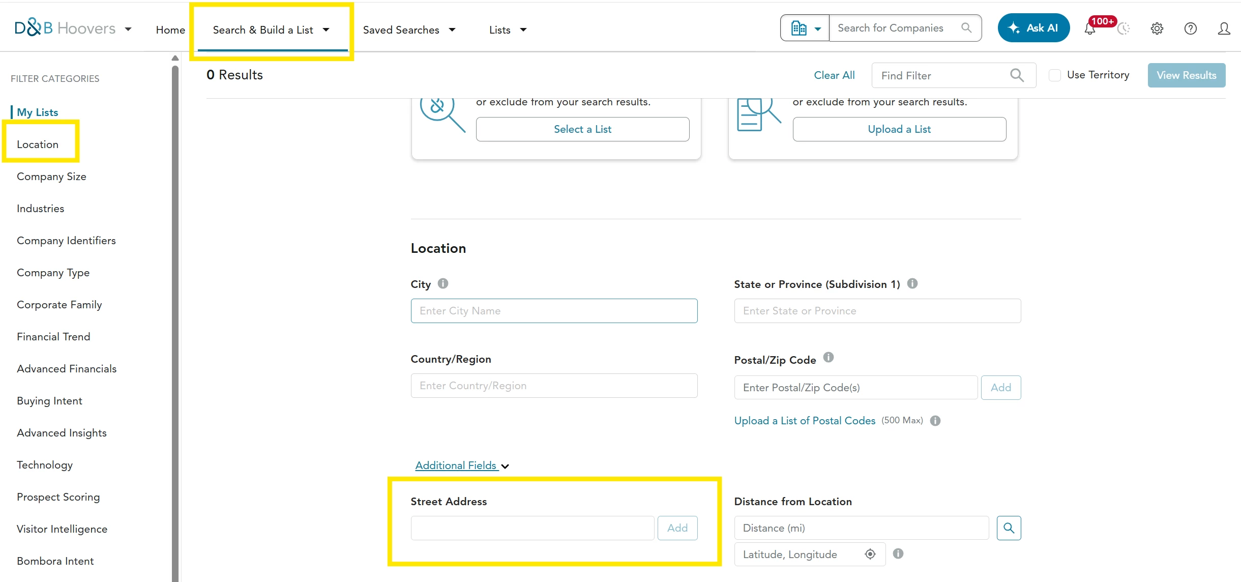Click the info icon beside 500 Max
The height and width of the screenshot is (582, 1241).
[935, 421]
